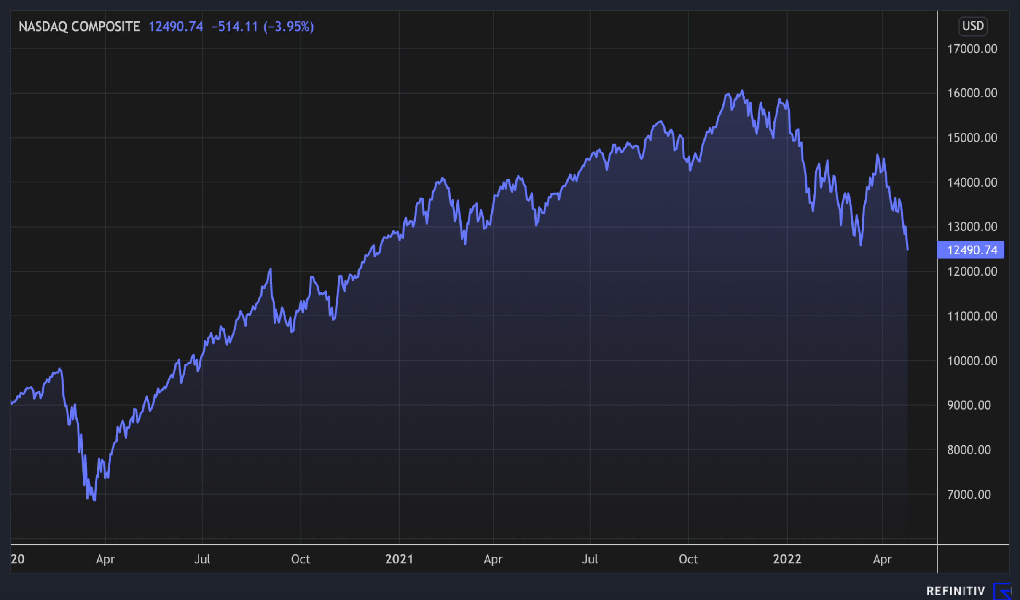This screenshot has width=1020, height=600.
Task: Click the 2021 year label on the time axis
Action: 399,559
